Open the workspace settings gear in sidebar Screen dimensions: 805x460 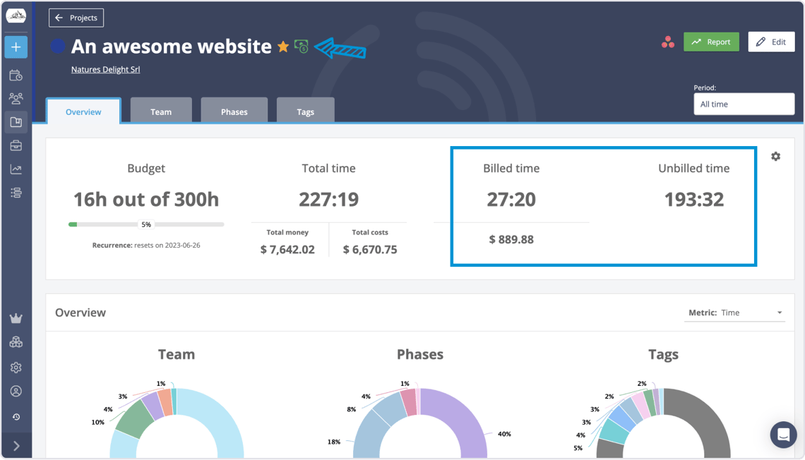(16, 367)
